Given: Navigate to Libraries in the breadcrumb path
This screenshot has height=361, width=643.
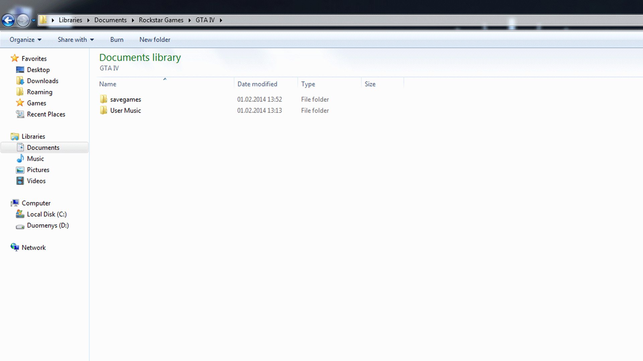Looking at the screenshot, I should (x=70, y=20).
